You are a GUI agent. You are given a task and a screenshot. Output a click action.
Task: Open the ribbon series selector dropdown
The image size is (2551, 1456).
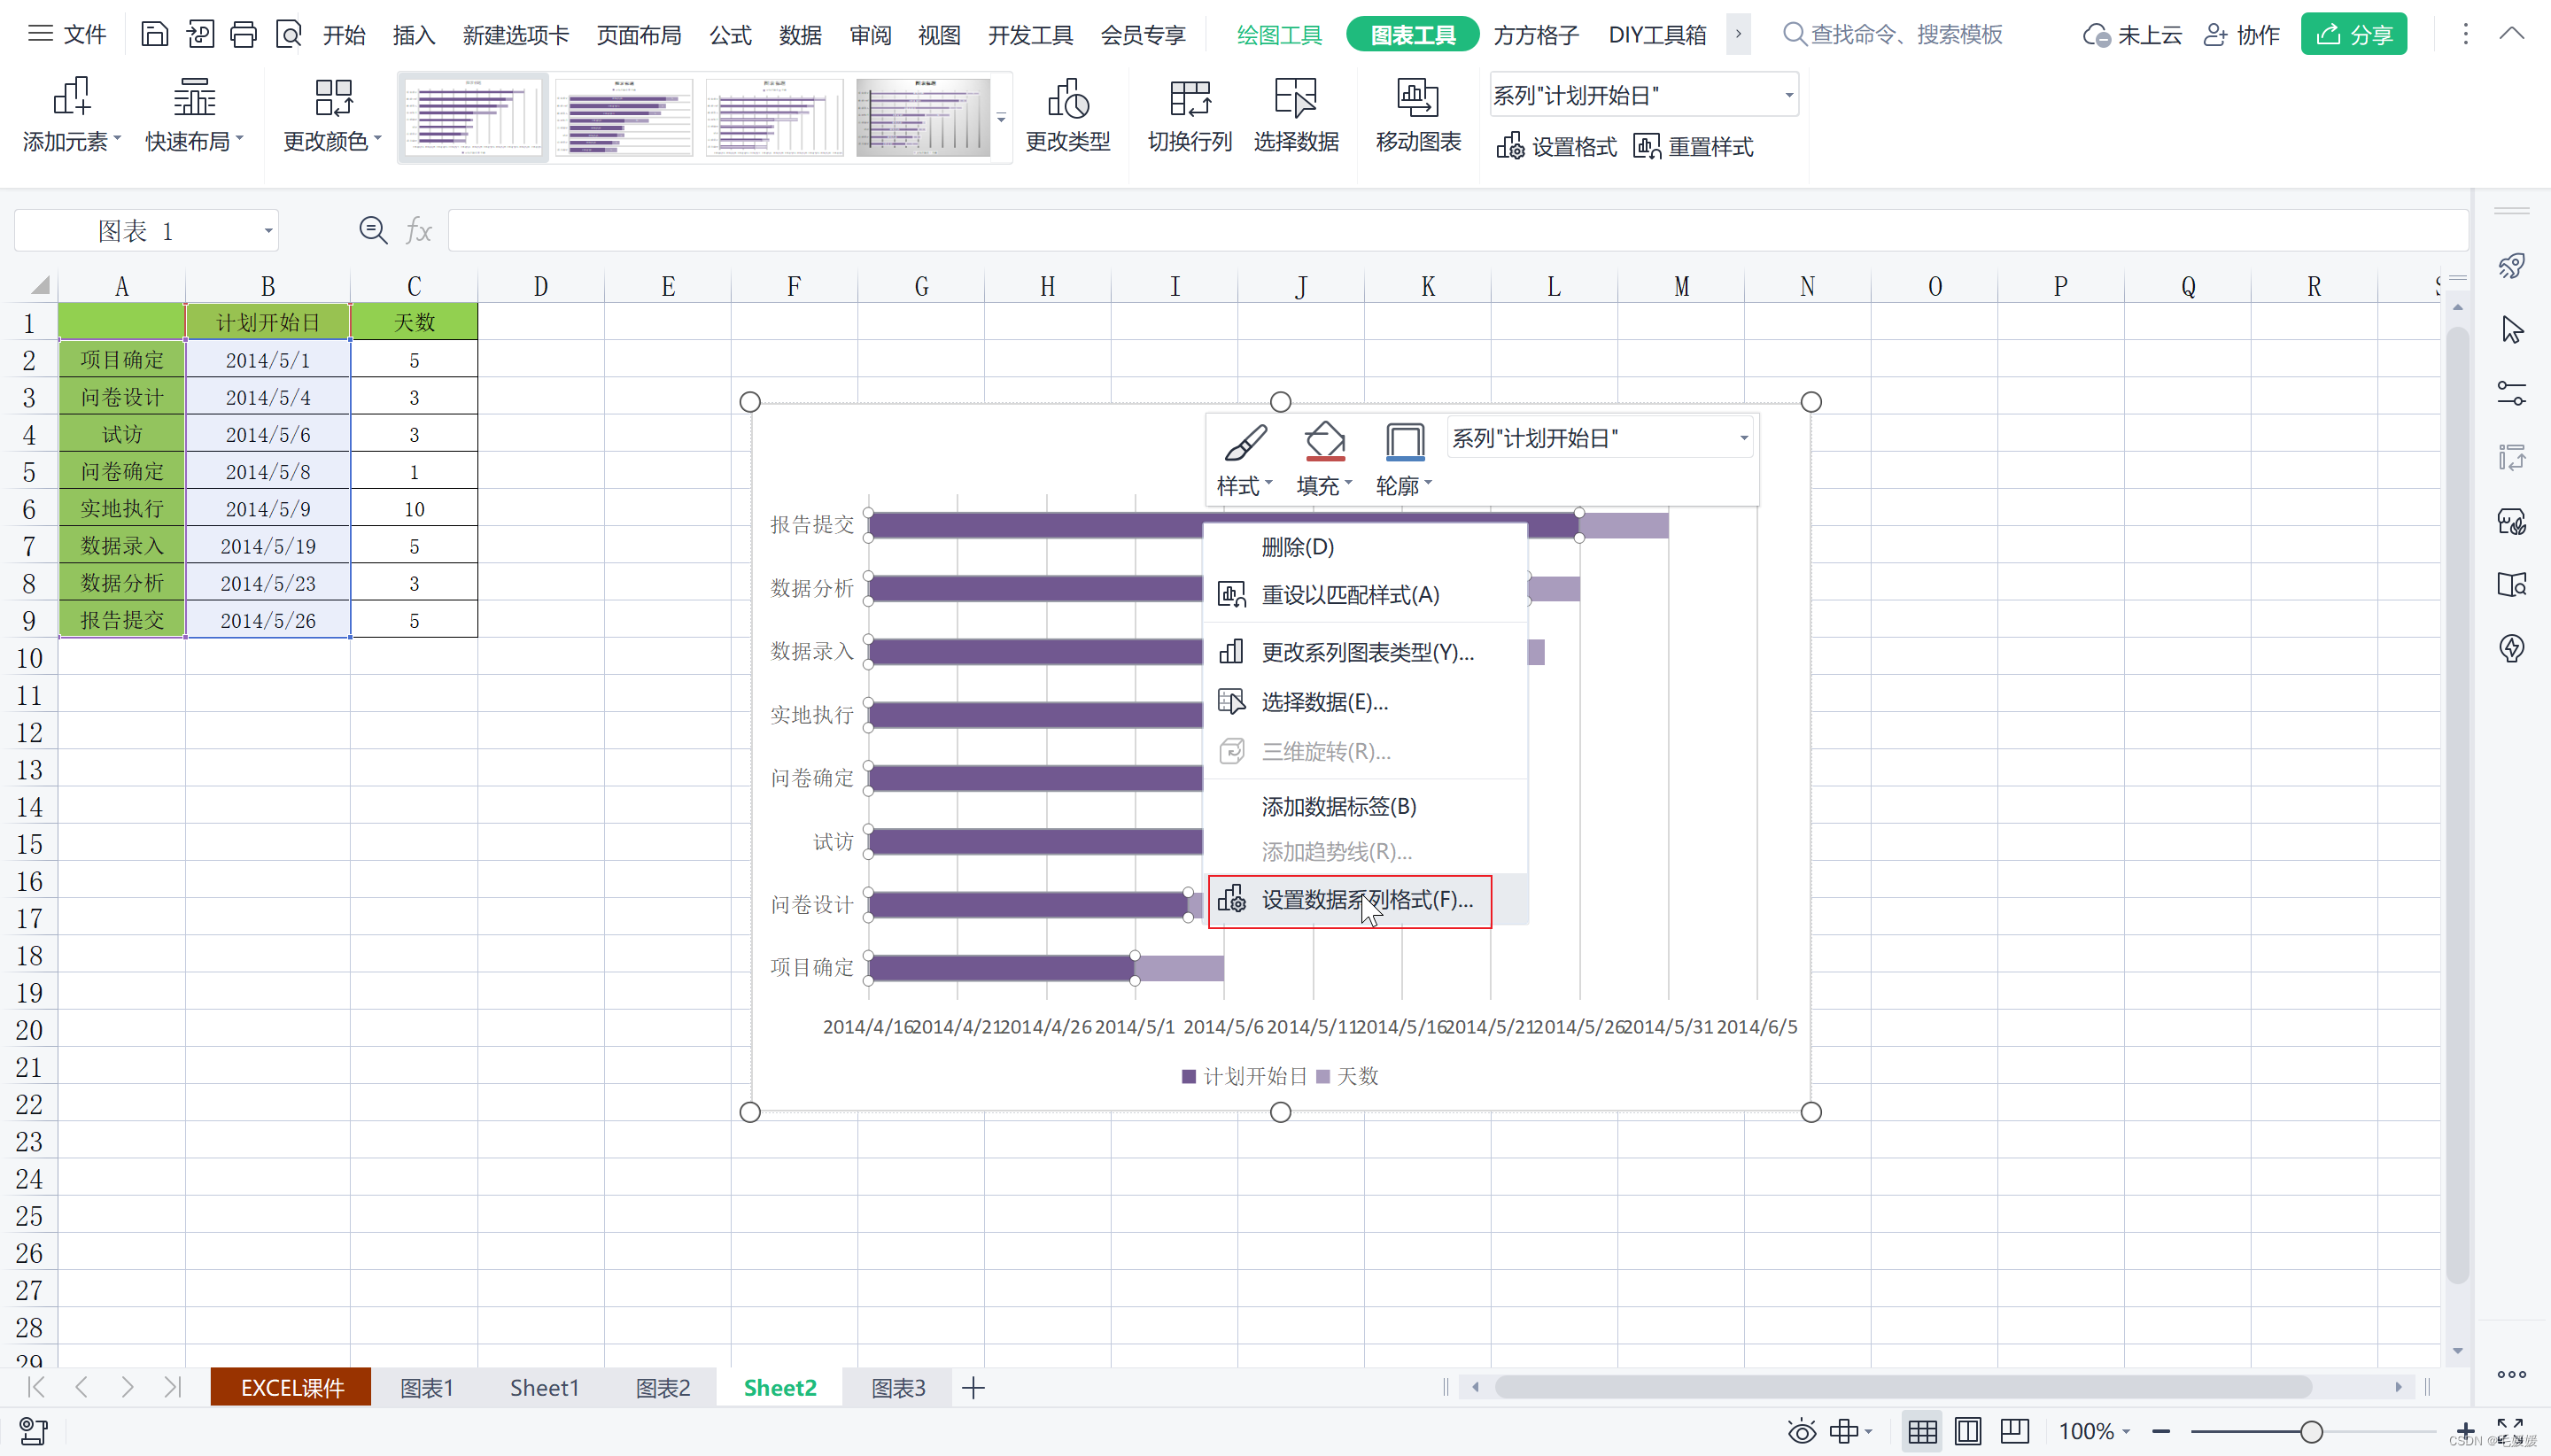[1788, 95]
